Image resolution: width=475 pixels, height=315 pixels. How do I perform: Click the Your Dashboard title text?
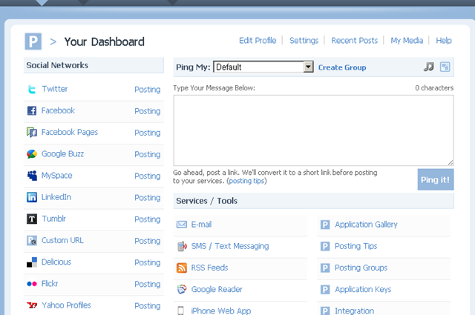click(x=104, y=42)
